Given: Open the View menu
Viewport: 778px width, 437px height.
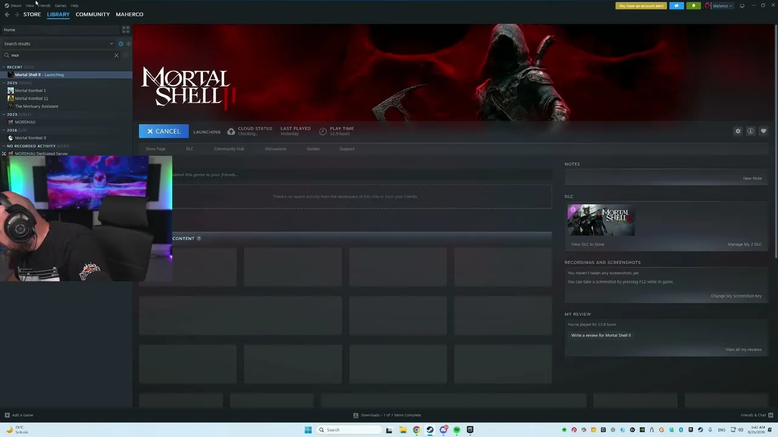Looking at the screenshot, I should pyautogui.click(x=30, y=5).
